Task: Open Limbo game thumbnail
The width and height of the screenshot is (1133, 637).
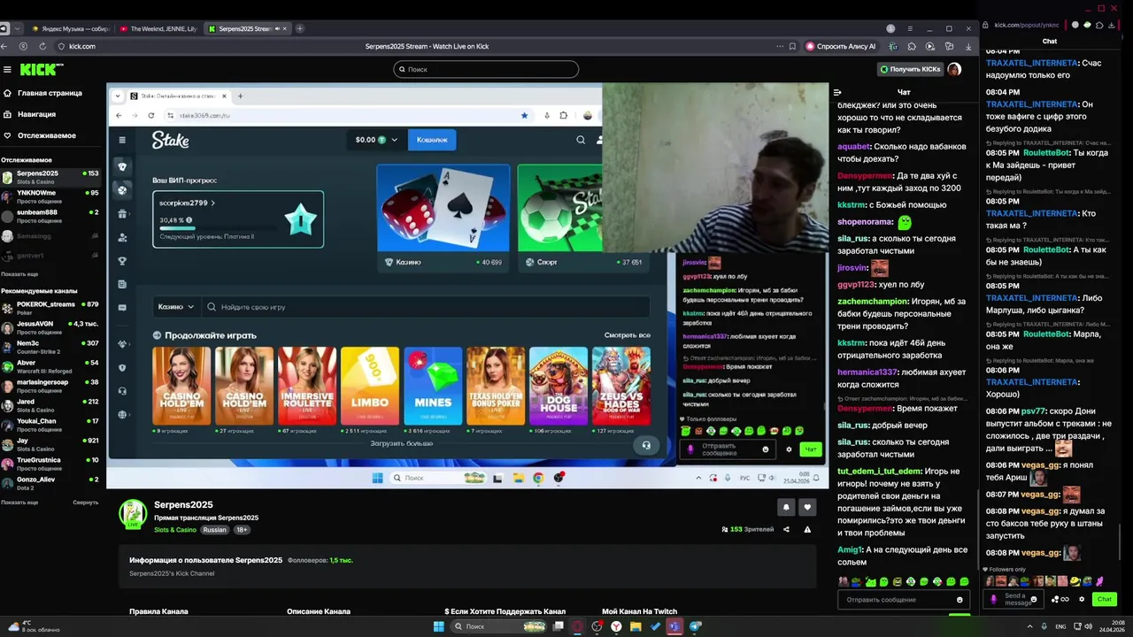Action: coord(369,386)
